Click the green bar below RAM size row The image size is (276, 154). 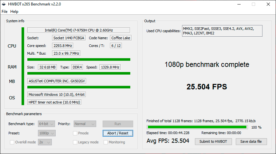[79, 73]
